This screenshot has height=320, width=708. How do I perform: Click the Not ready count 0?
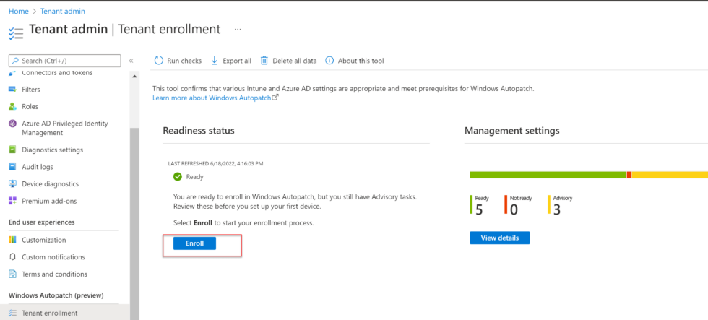[514, 209]
